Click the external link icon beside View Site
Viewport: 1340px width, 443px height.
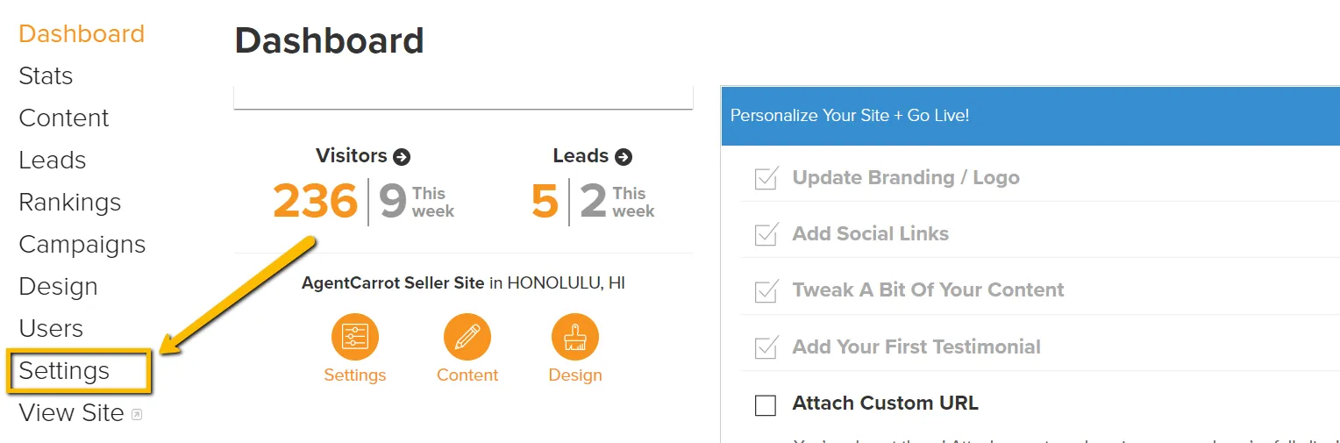(137, 414)
